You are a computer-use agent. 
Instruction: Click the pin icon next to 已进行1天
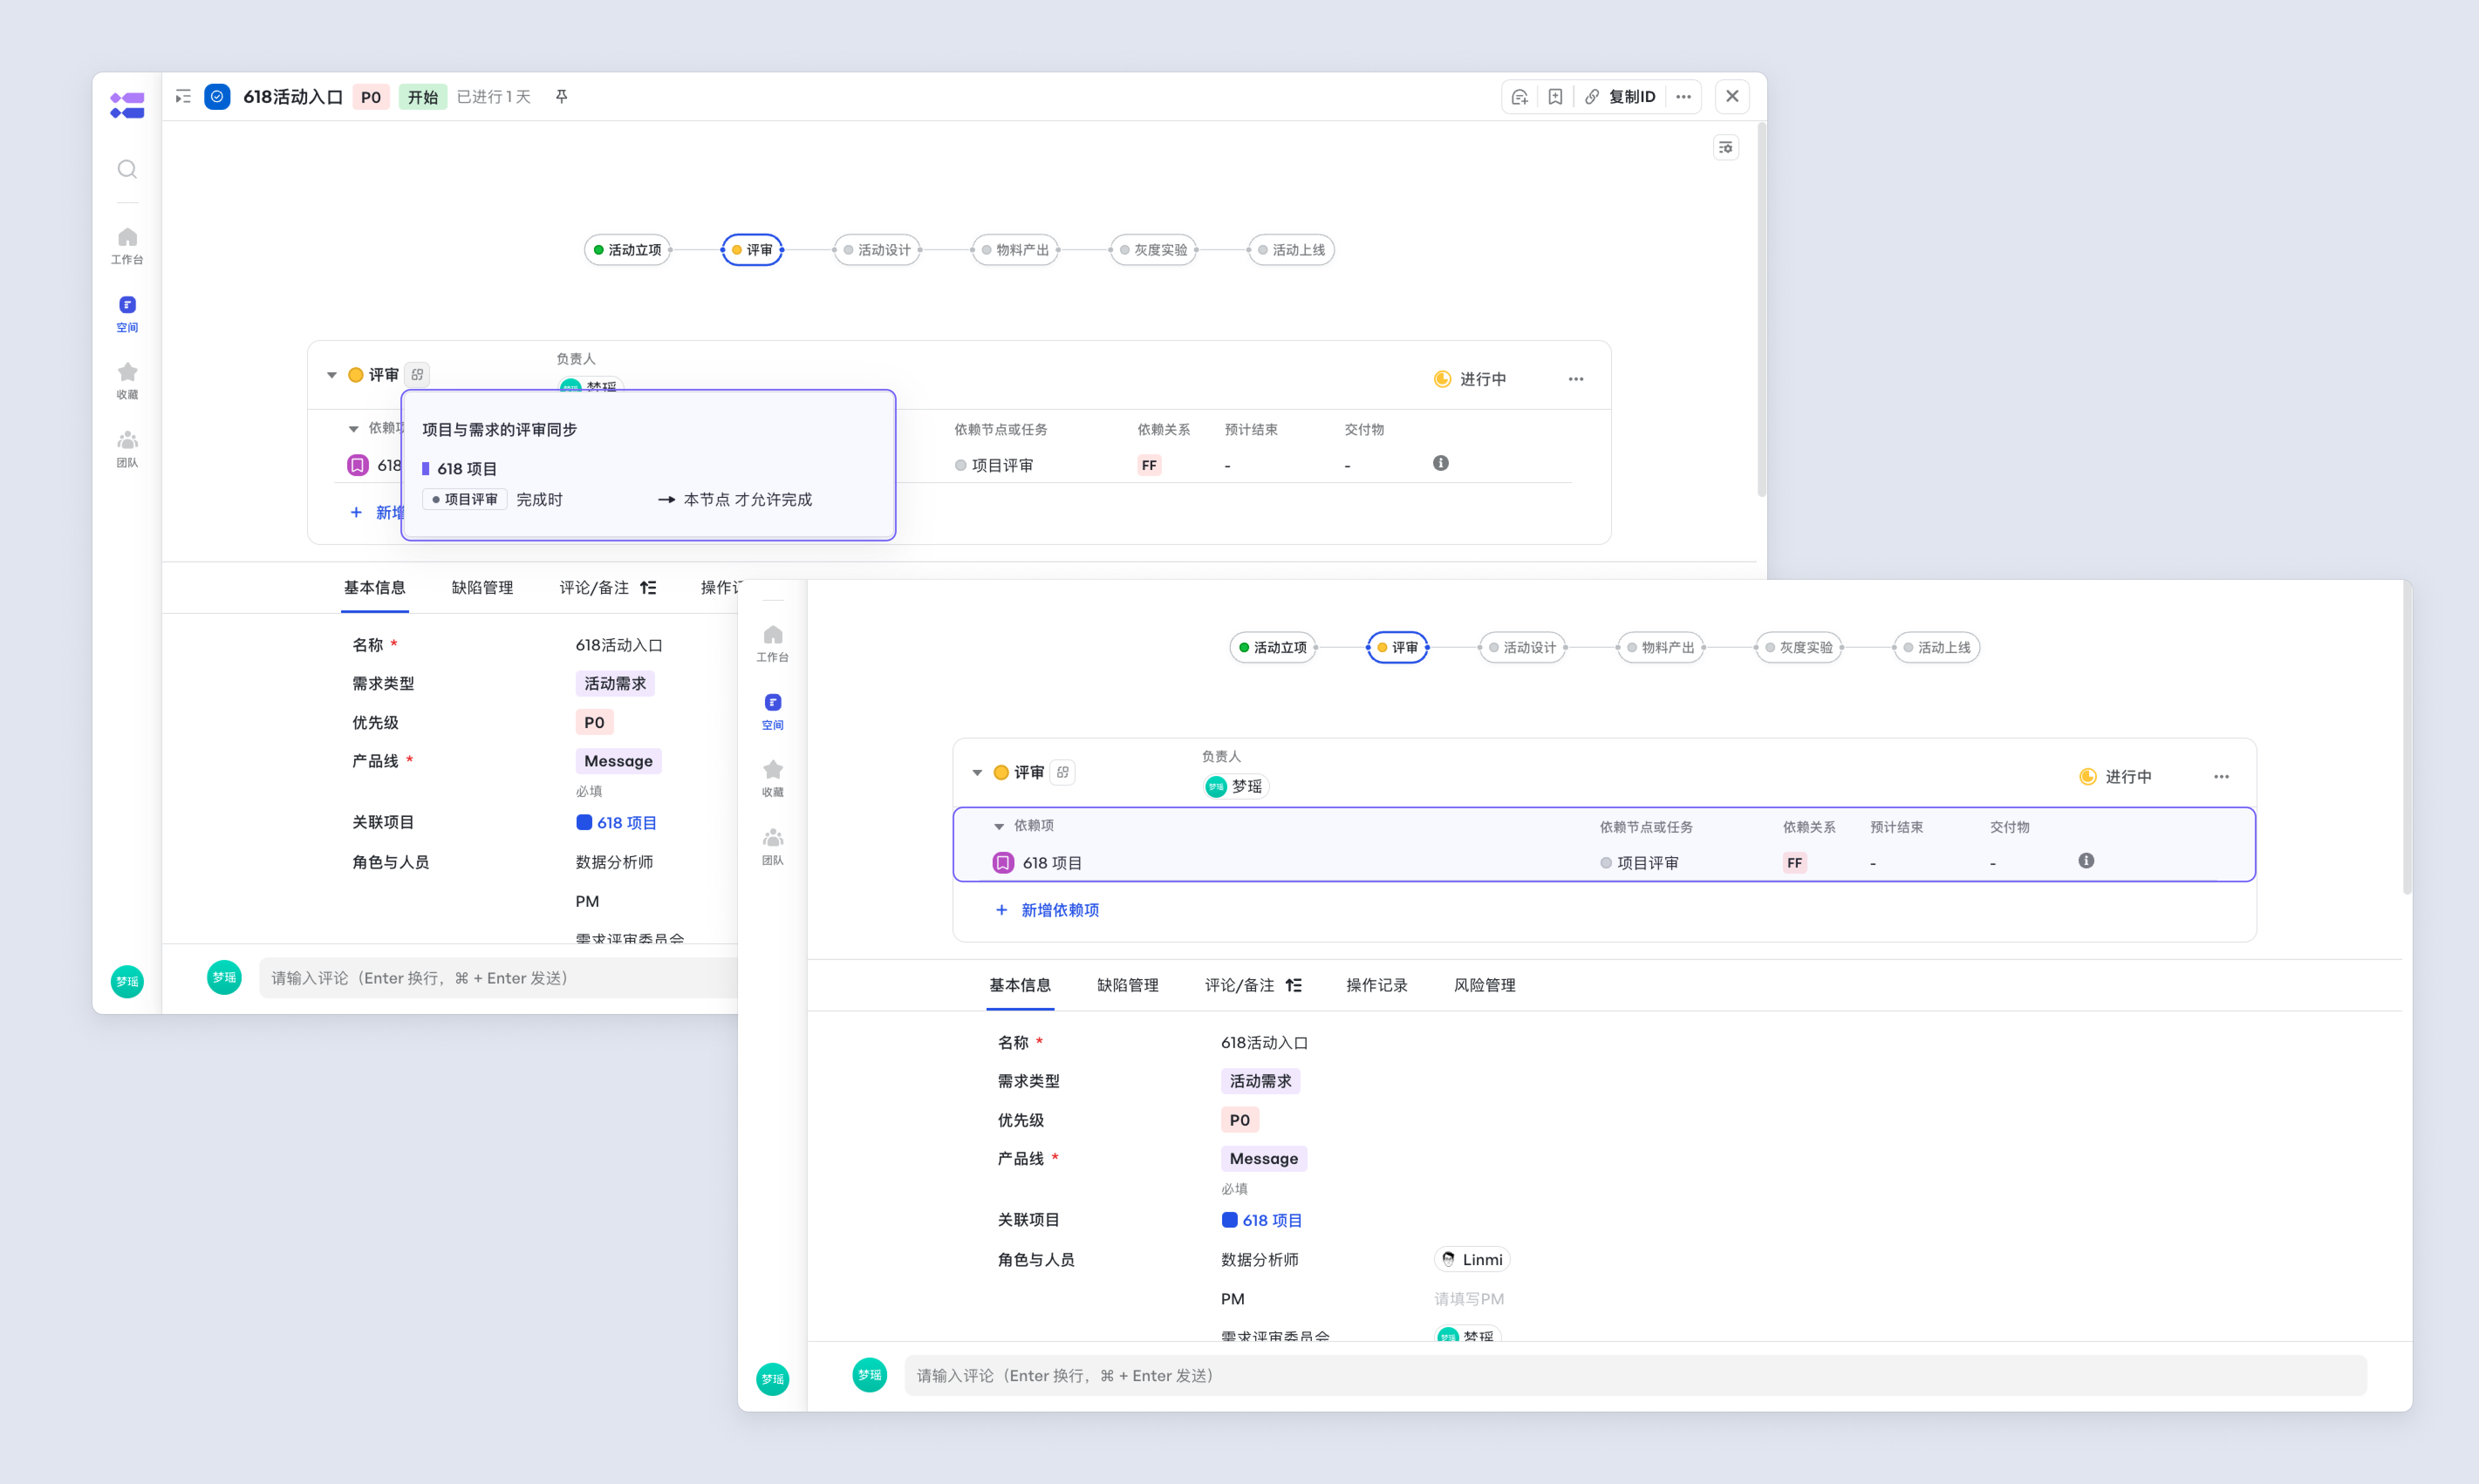[562, 96]
